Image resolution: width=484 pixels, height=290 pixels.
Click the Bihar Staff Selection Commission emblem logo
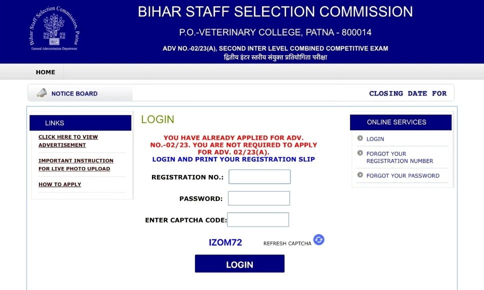53,27
